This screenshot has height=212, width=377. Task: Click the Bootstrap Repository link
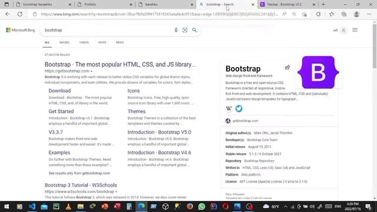pos(259,161)
